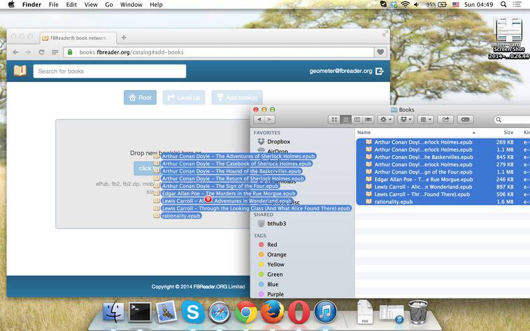Open a new browser tab with plus

coord(124,38)
